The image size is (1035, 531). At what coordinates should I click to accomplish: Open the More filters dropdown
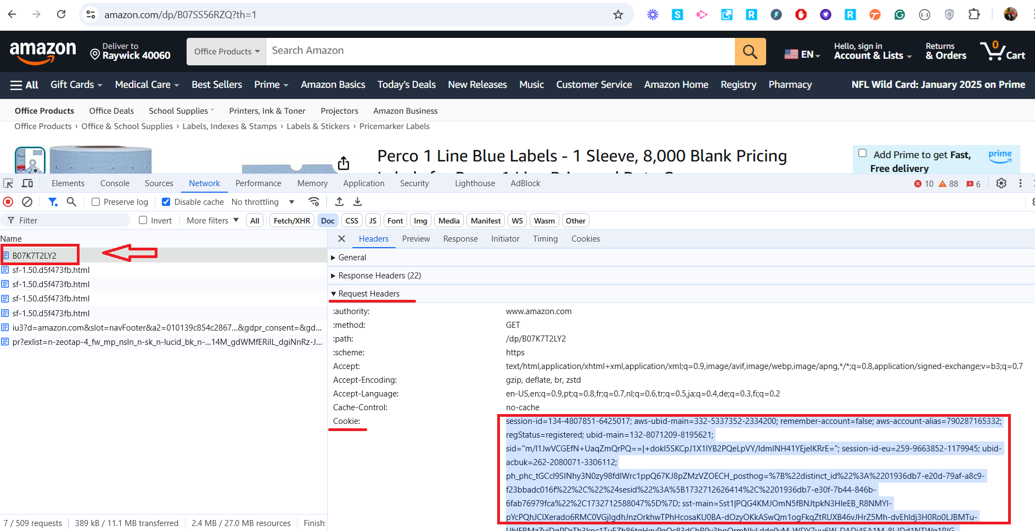click(212, 221)
